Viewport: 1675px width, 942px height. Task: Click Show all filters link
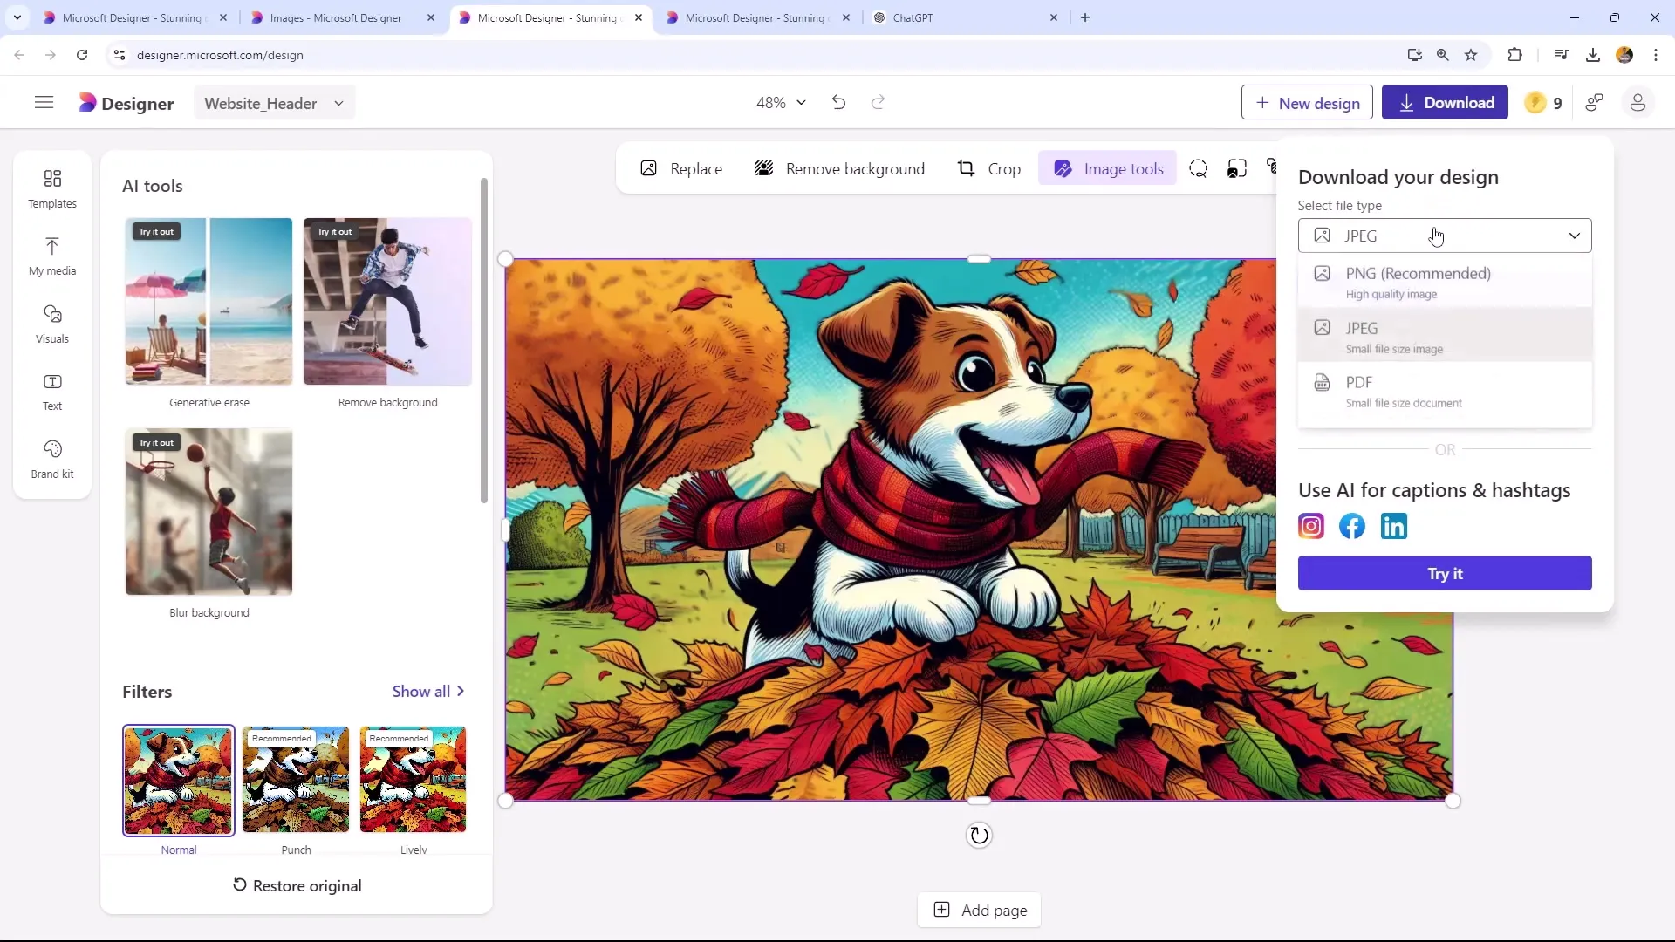coord(430,692)
